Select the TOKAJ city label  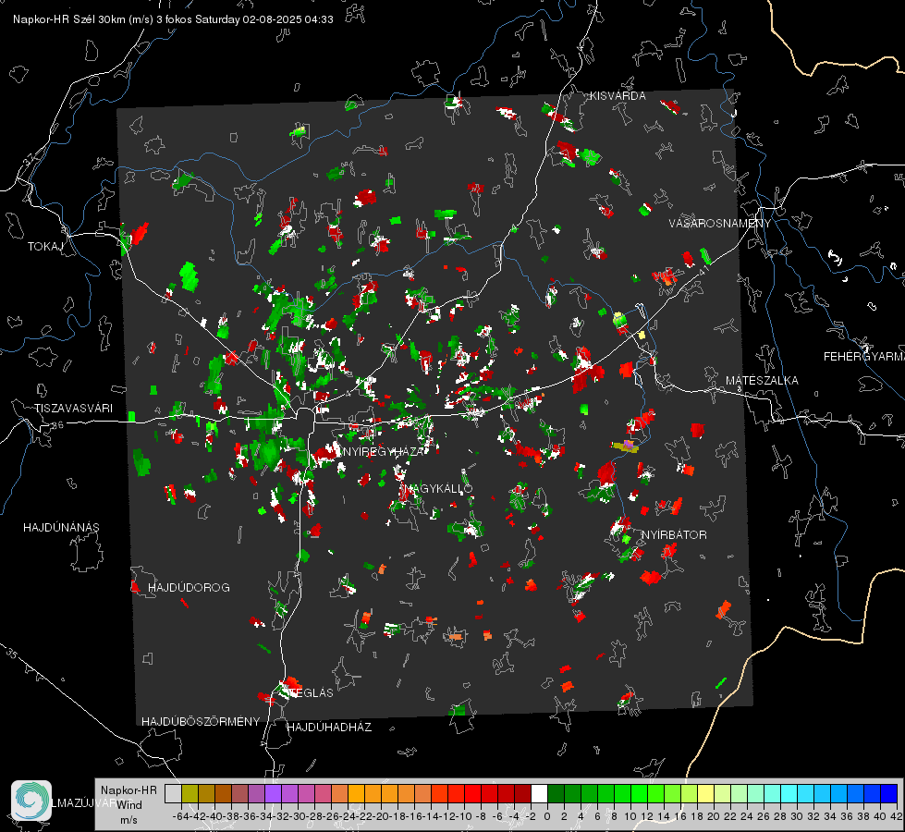[45, 247]
